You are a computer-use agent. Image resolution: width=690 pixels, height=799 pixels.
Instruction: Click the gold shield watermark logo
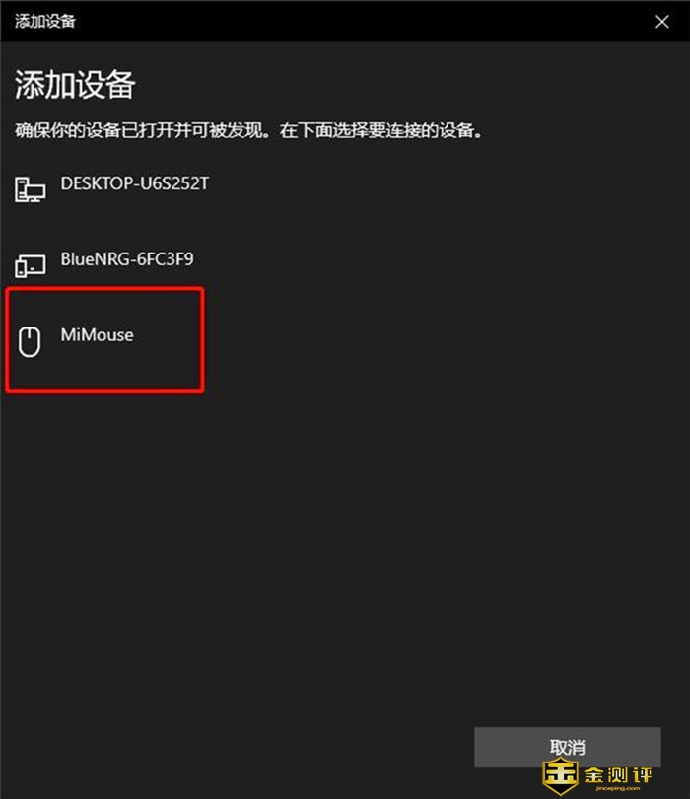pyautogui.click(x=561, y=776)
